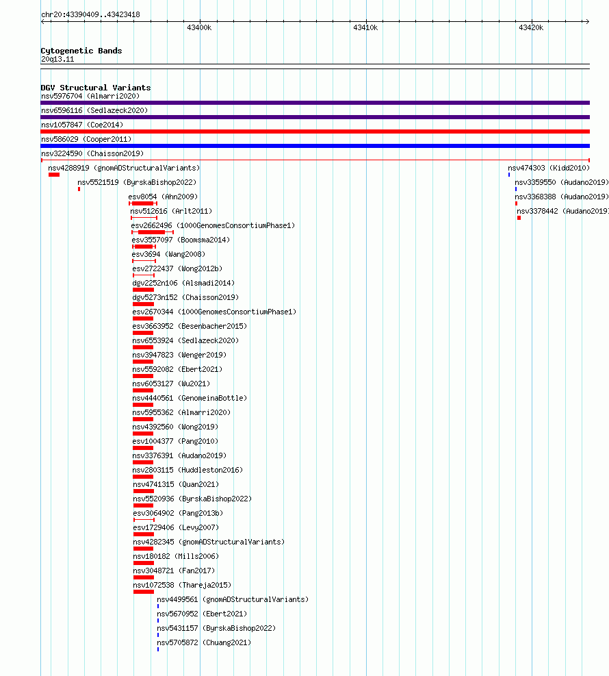This screenshot has height=676, width=609.
Task: Open nsv5955362 (Almarri2020) label
Action: tap(182, 412)
